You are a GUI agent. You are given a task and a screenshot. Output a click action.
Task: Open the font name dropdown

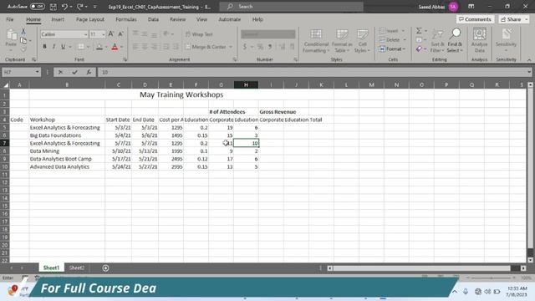(x=85, y=34)
